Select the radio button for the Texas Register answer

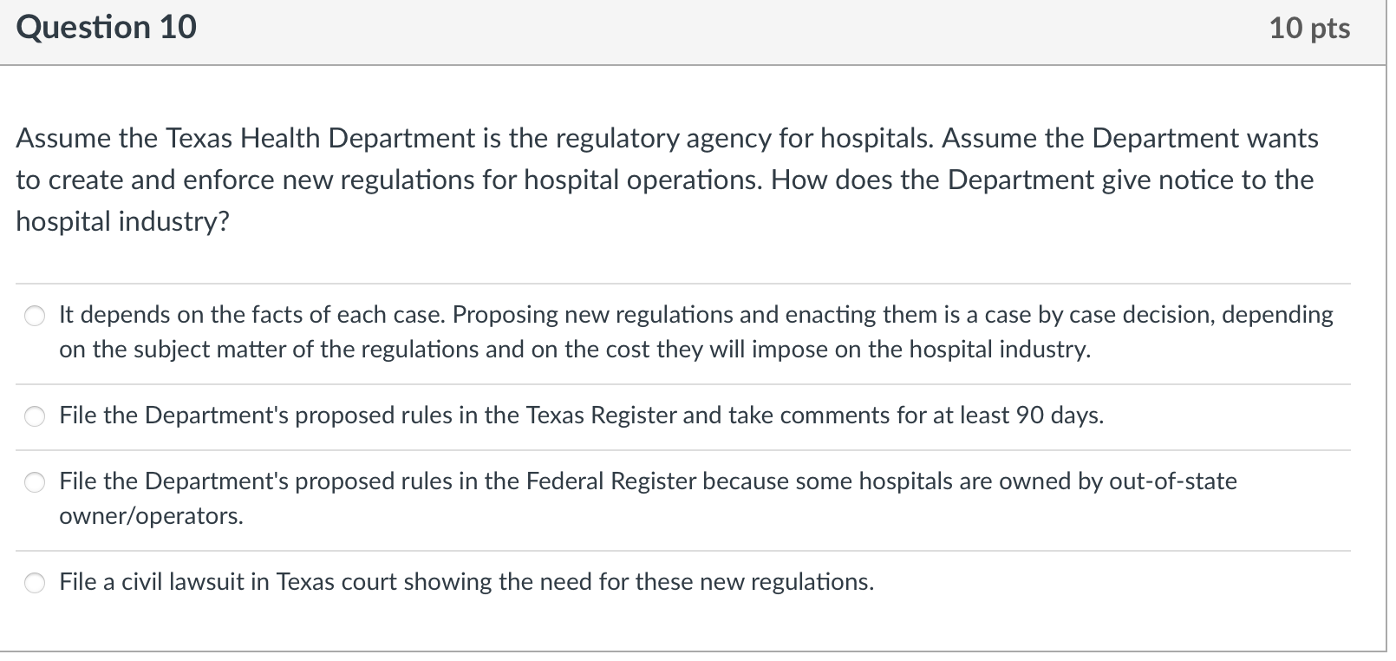point(35,416)
